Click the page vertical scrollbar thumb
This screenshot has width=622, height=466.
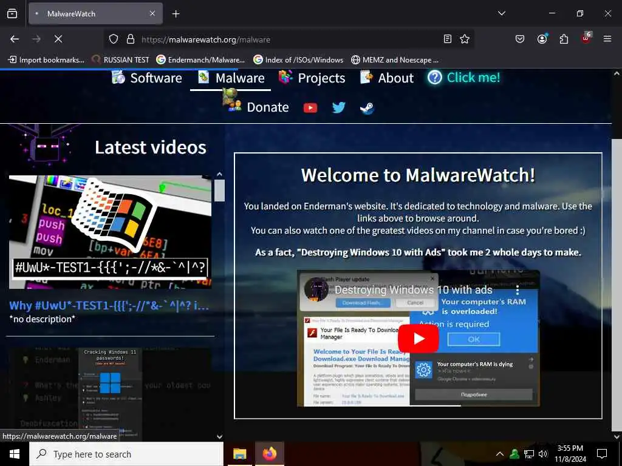tap(617, 285)
